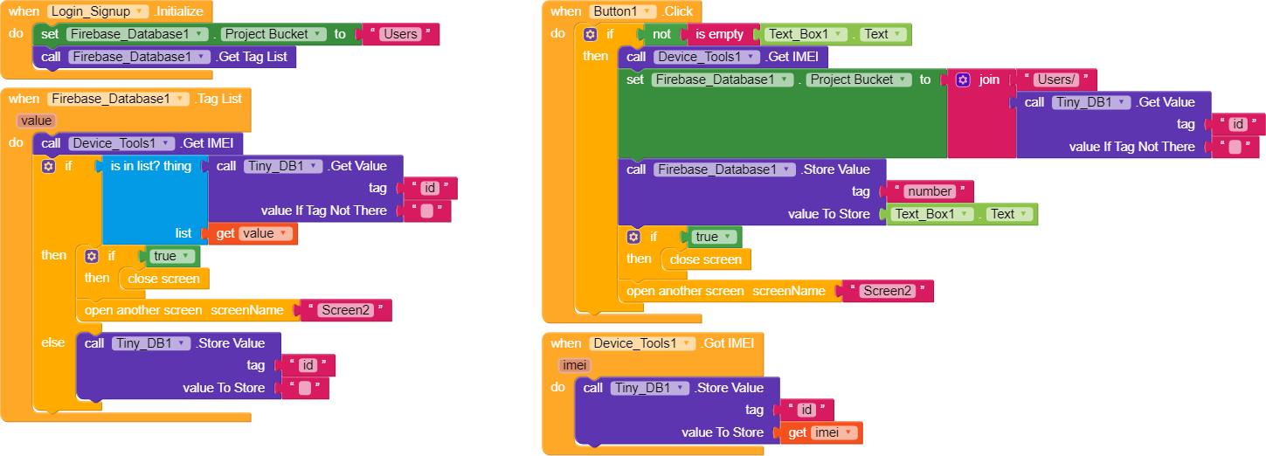This screenshot has height=456, width=1266.
Task: Open mutator gear on the 'is in list?' if block
Action: click(48, 165)
